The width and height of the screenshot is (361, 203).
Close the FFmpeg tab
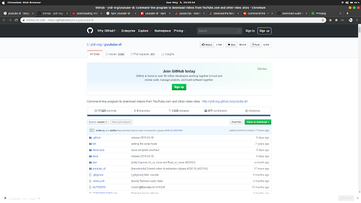(x=340, y=14)
